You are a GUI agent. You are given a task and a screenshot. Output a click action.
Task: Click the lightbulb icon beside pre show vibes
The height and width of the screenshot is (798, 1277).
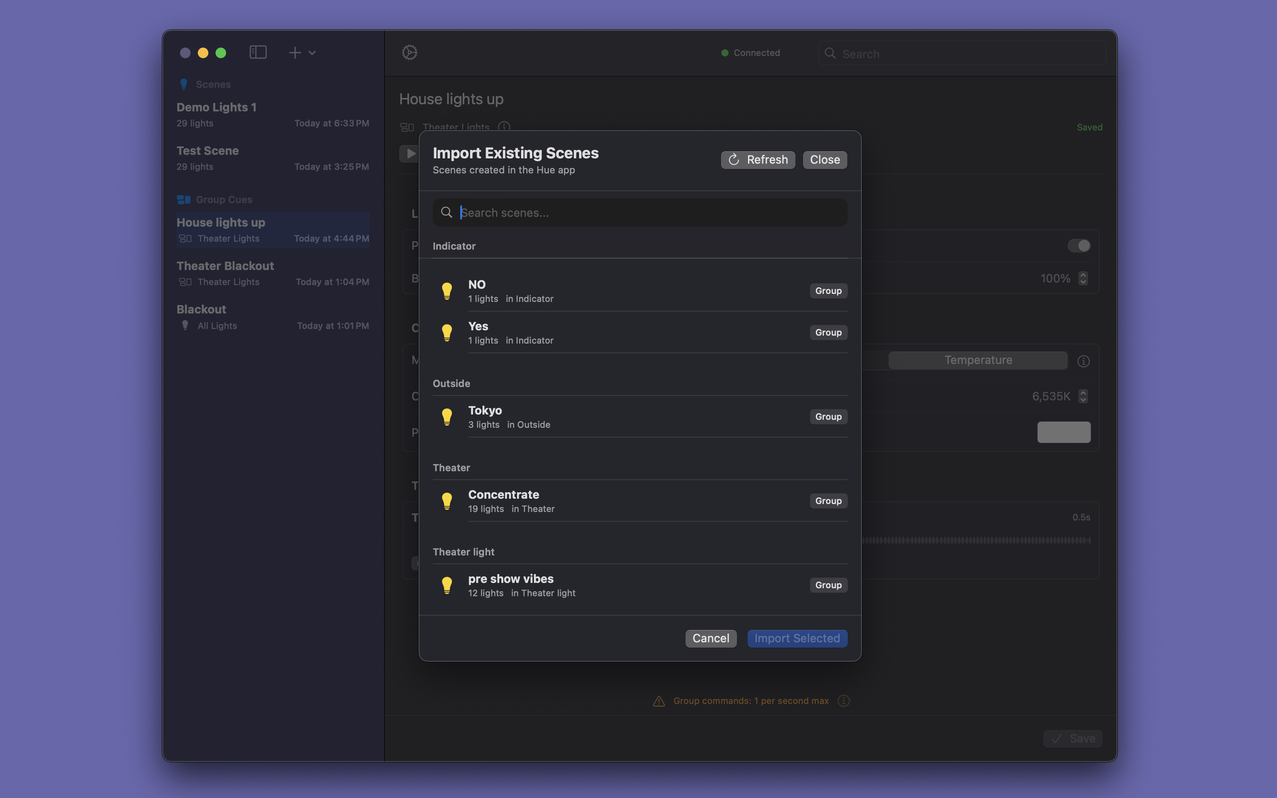click(x=446, y=585)
